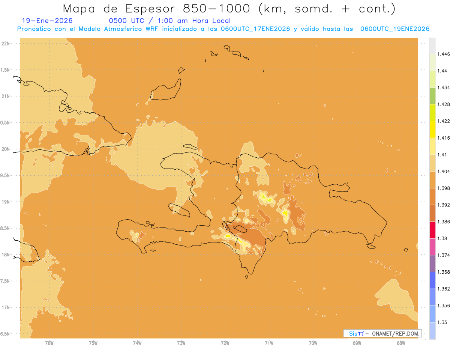Image resolution: width=450 pixels, height=348 pixels.
Task: Select the colorbar value 1.434
Action: point(443,87)
